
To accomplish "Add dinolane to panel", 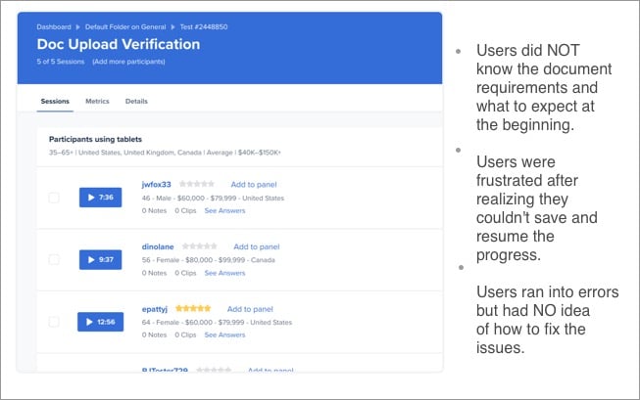I will pyautogui.click(x=257, y=246).
